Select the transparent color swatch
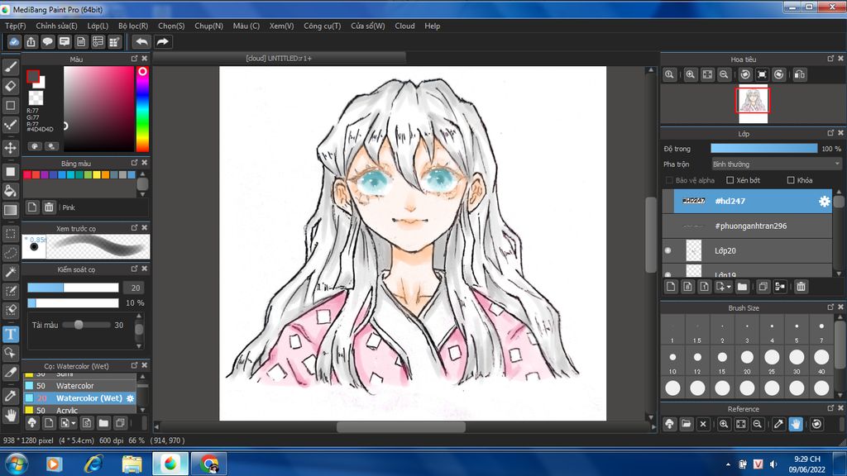 pos(36,98)
